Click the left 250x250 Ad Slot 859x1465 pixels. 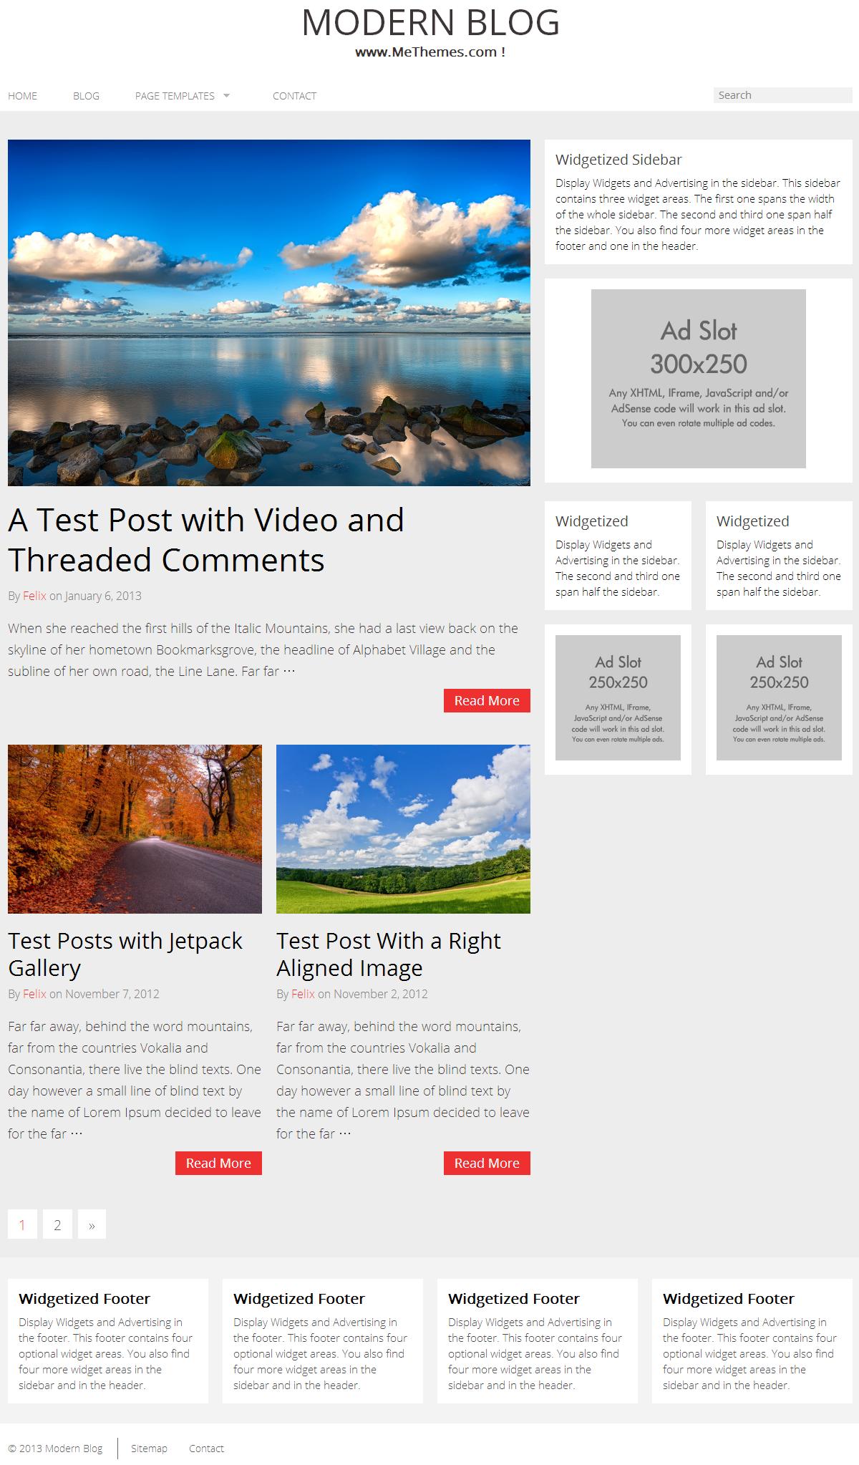[618, 698]
